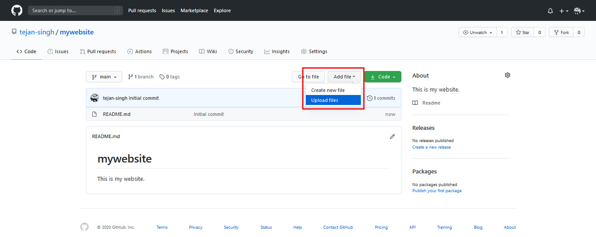Select the Insights tab

point(277,51)
